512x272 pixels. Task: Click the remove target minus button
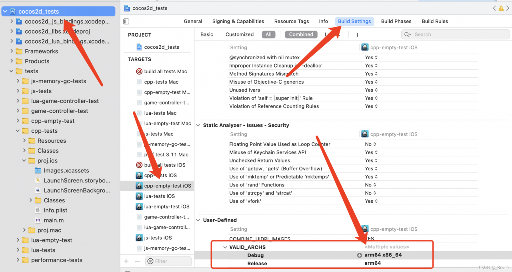tap(137, 261)
